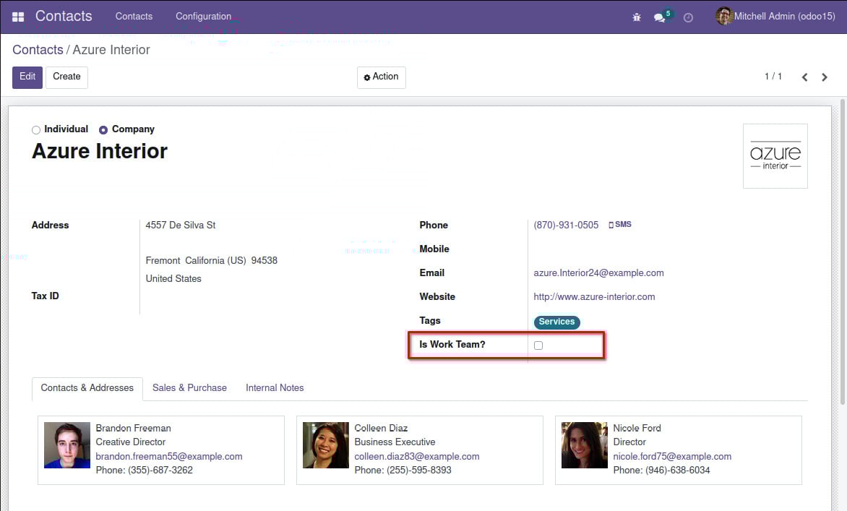The height and width of the screenshot is (511, 847).
Task: Open http://www.azure-interior.com website link
Action: 594,297
